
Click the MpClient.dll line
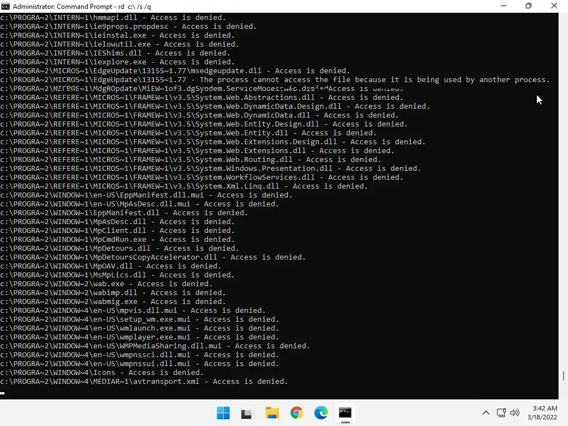[118, 230]
